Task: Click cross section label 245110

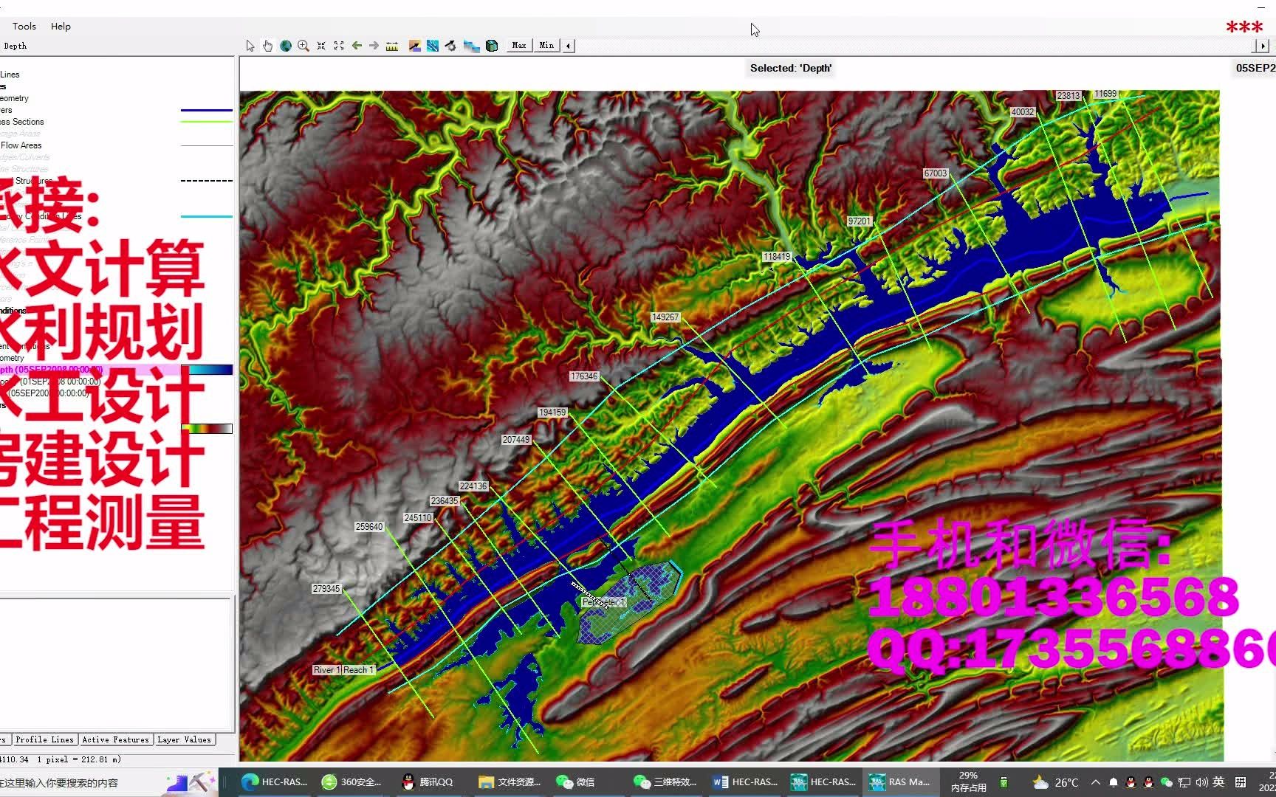Action: coord(418,518)
